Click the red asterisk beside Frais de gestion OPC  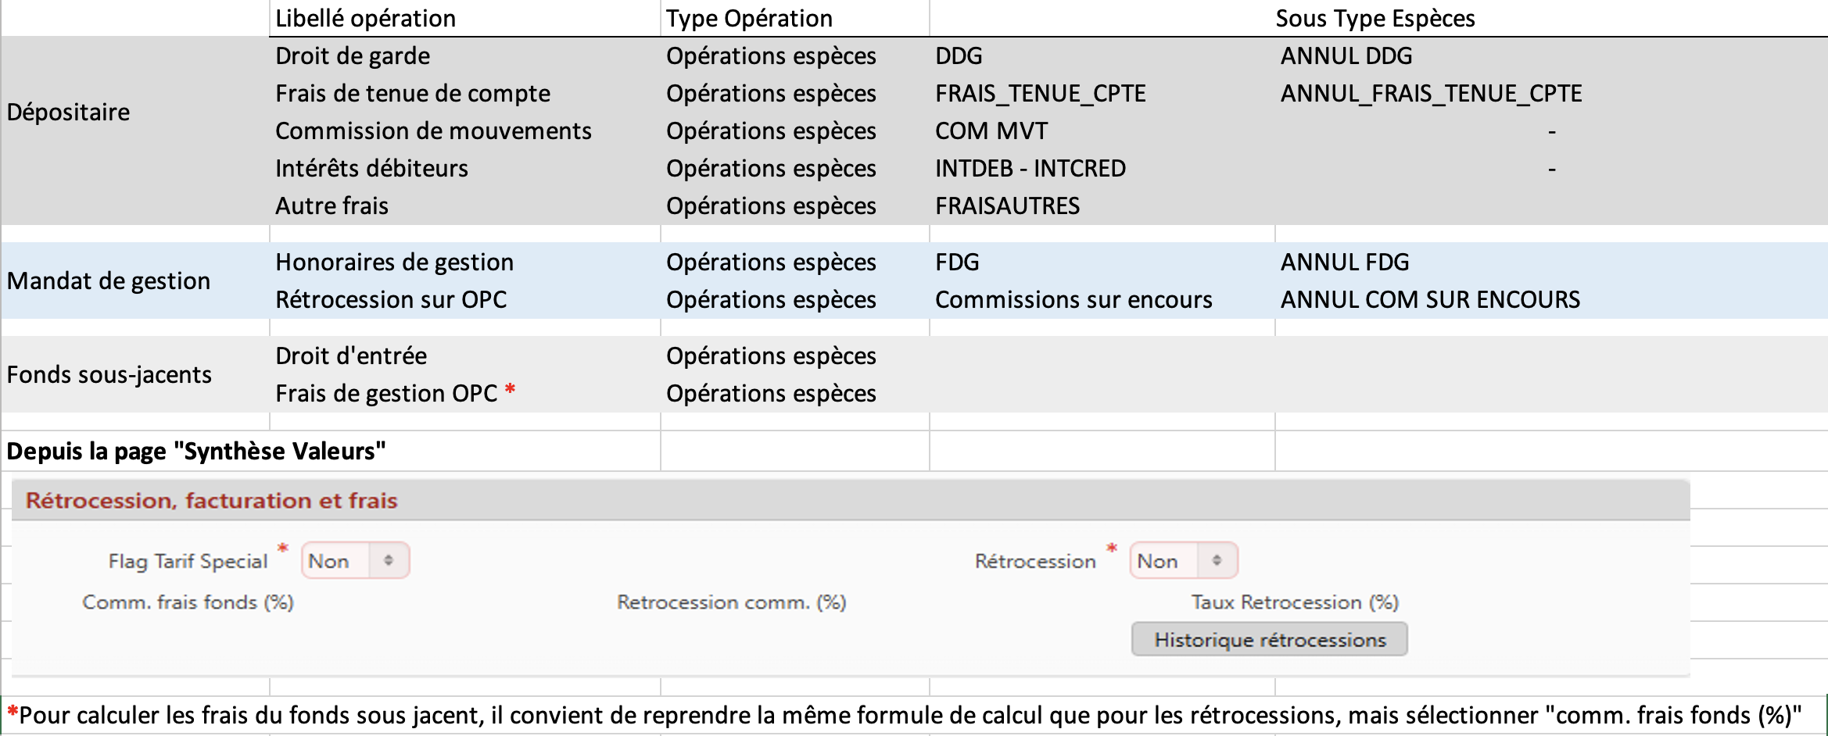pos(510,390)
